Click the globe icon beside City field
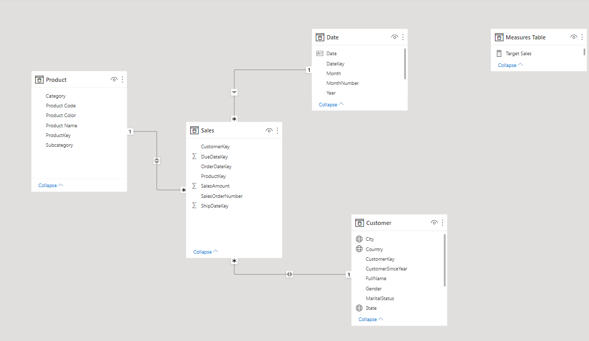The image size is (589, 341). click(x=359, y=239)
